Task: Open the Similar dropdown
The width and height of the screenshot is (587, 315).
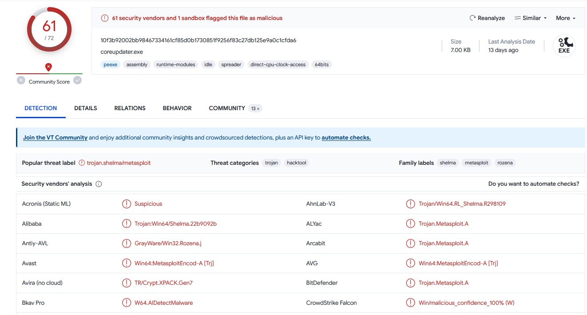Action: (531, 18)
